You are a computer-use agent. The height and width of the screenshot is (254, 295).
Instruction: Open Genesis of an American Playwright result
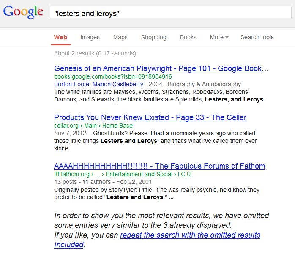point(161,68)
